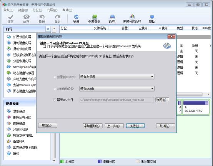Open the 没有USB盘 dropdown
Screen dimensions: 213x166
(116, 89)
